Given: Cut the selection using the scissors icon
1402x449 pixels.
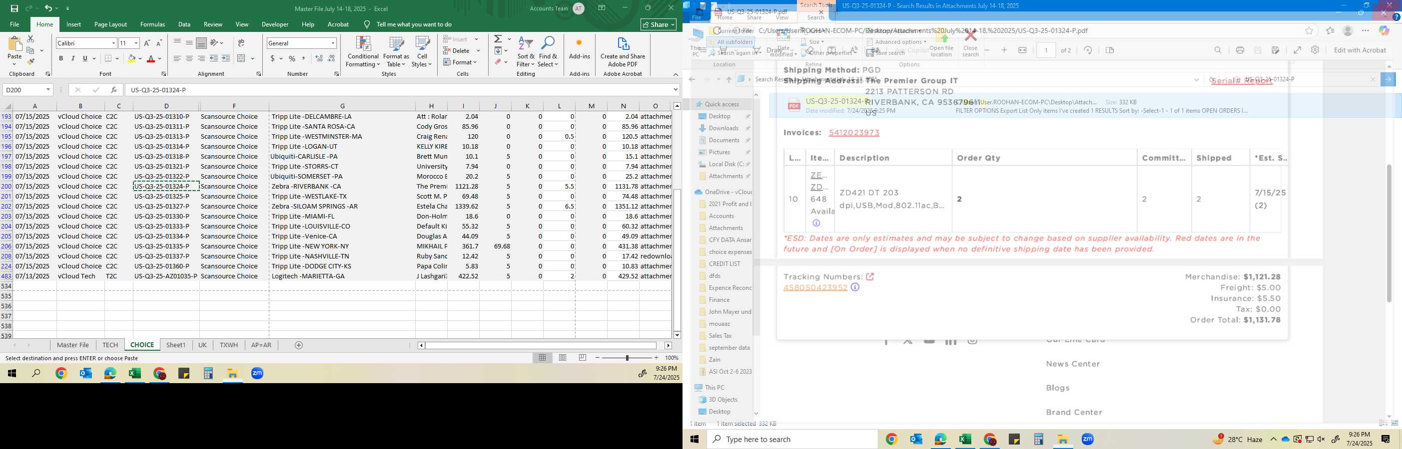Looking at the screenshot, I should click(x=30, y=39).
